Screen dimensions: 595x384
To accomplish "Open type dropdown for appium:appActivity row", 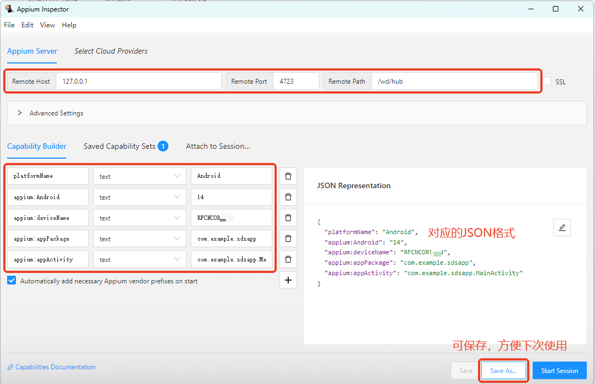I will pos(139,259).
